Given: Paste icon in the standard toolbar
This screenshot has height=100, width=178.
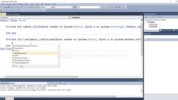Looking at the screenshot, I should (x=18, y=7).
